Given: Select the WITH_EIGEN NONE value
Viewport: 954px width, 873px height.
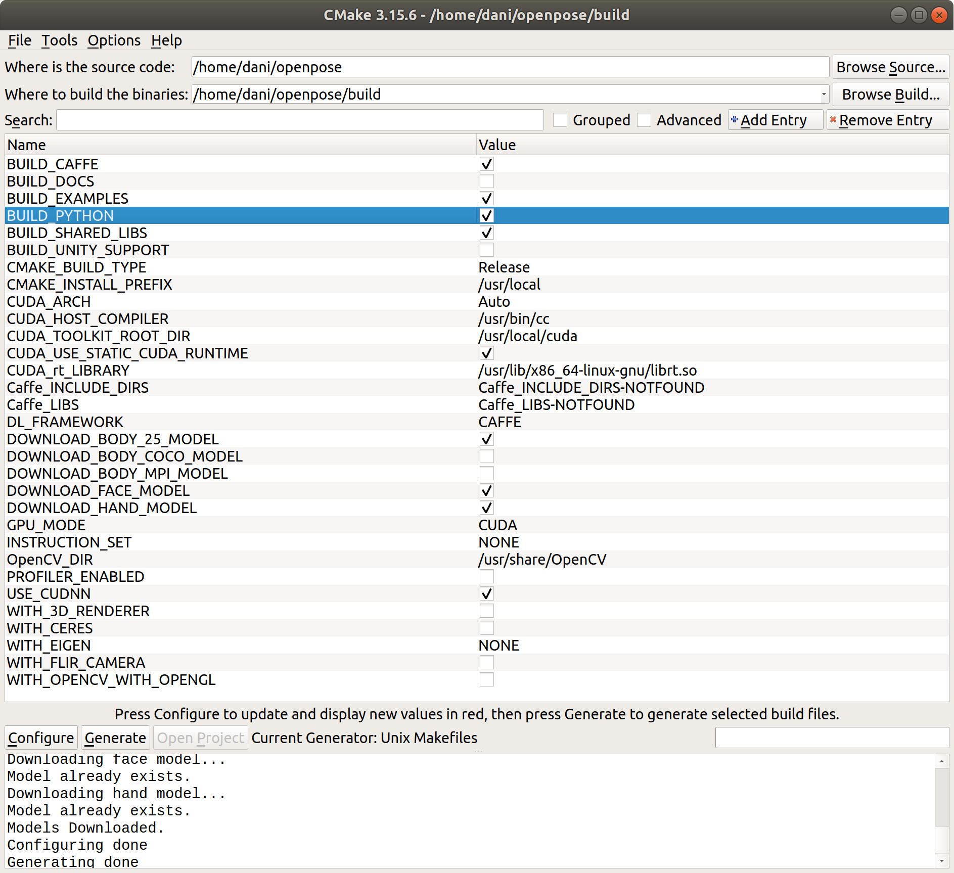Looking at the screenshot, I should pos(498,646).
